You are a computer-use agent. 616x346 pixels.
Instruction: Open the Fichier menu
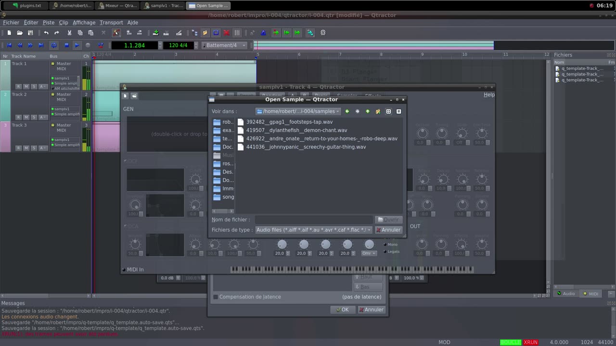pyautogui.click(x=11, y=23)
